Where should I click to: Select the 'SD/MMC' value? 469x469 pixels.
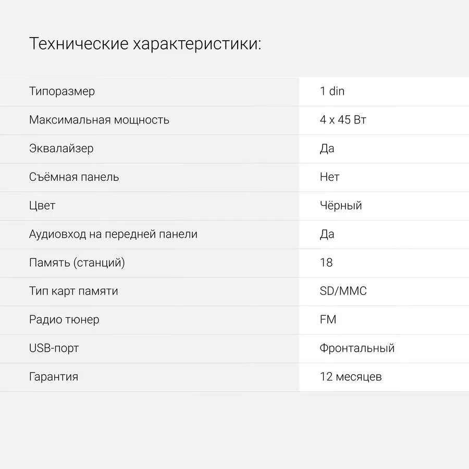click(x=343, y=291)
